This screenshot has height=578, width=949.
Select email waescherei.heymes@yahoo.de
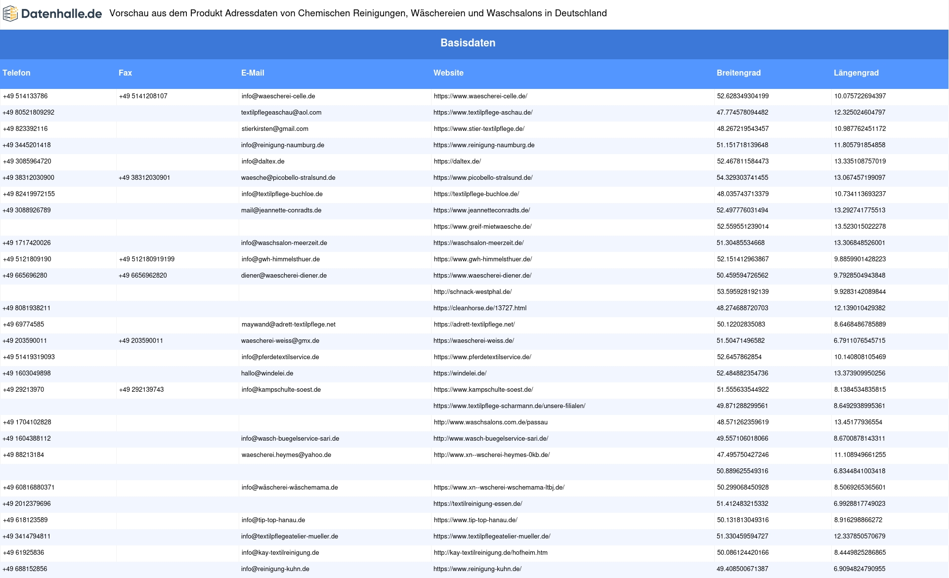(286, 455)
